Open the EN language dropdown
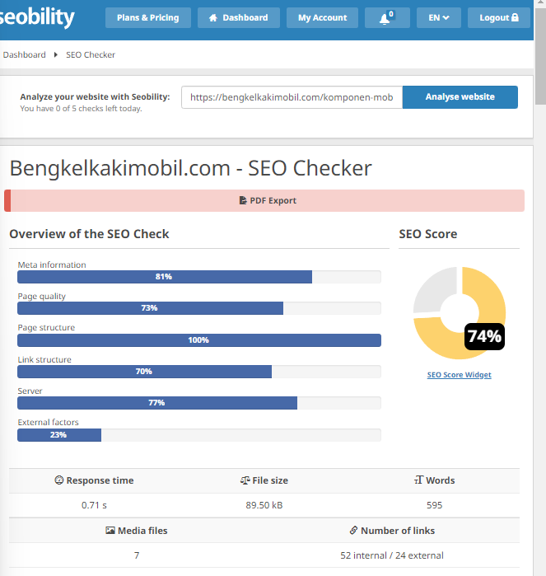Image resolution: width=546 pixels, height=576 pixels. click(x=439, y=17)
